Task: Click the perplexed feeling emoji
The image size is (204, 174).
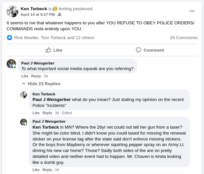Action: click(55, 9)
